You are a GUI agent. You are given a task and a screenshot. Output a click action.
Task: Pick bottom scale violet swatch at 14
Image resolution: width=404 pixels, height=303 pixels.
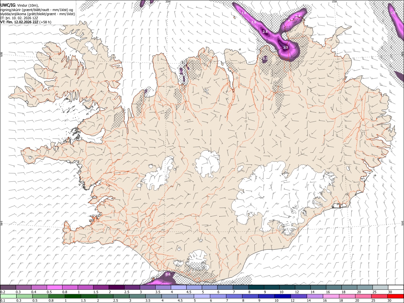tap(315, 296)
